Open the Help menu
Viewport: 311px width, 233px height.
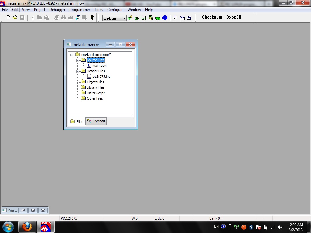149,10
